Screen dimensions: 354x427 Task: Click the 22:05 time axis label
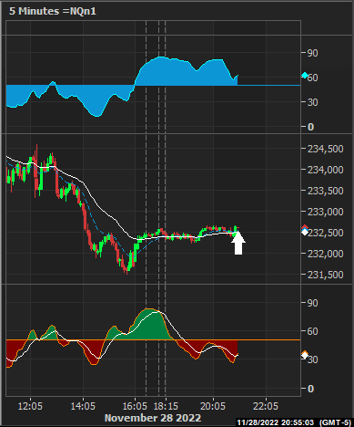click(266, 406)
